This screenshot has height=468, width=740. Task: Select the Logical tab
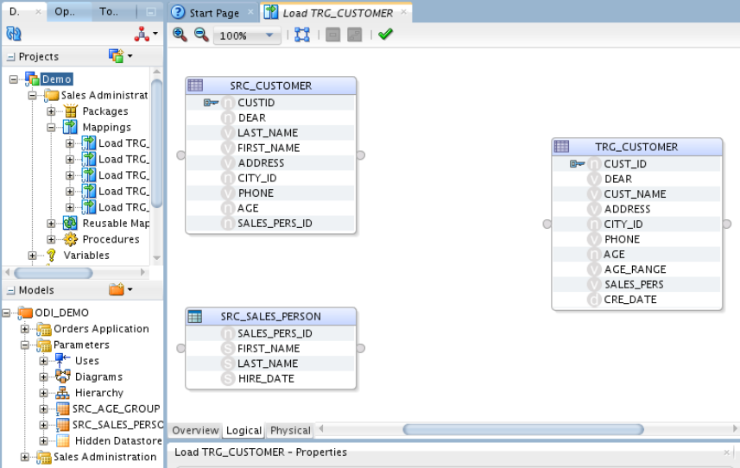click(244, 430)
